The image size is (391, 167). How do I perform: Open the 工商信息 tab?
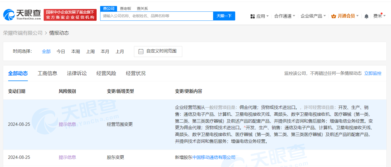[x=47, y=73]
